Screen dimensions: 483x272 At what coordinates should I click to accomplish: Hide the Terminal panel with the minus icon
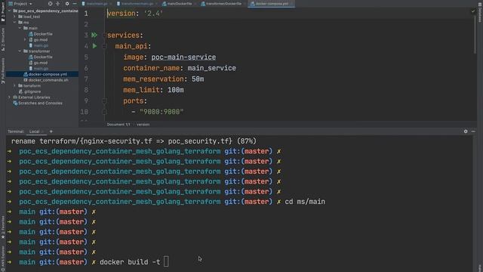pos(473,131)
